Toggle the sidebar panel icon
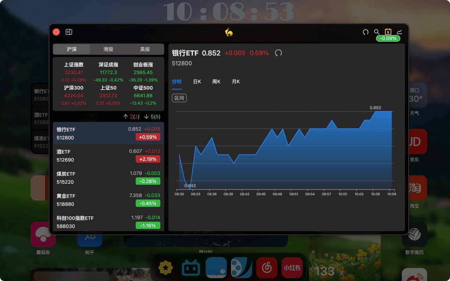Screen dimensions: 450x281 pos(69,32)
